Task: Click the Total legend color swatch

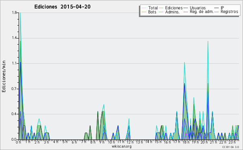Action: click(x=144, y=8)
